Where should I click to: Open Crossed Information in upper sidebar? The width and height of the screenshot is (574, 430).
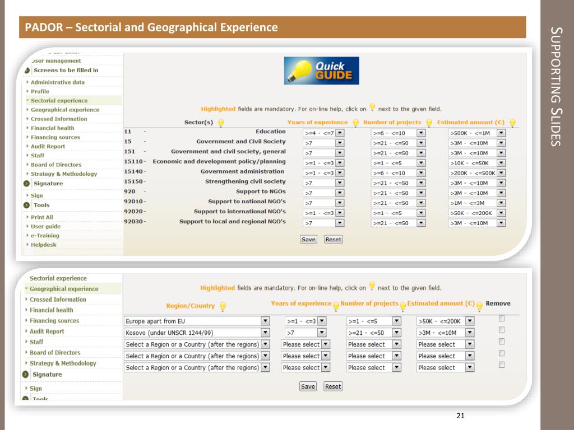pos(59,119)
